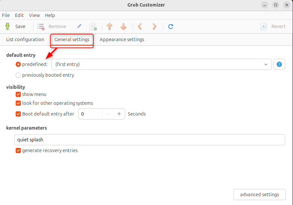Reload configuration with the refresh icon
293x205 pixels.
point(170,26)
